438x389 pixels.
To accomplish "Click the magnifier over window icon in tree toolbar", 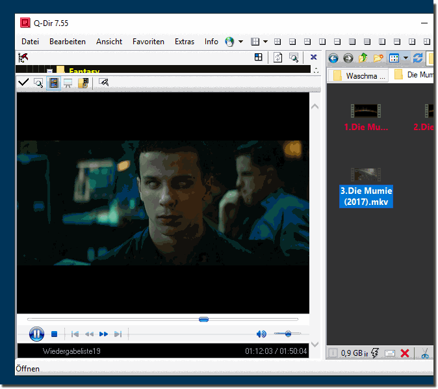I will click(x=294, y=57).
